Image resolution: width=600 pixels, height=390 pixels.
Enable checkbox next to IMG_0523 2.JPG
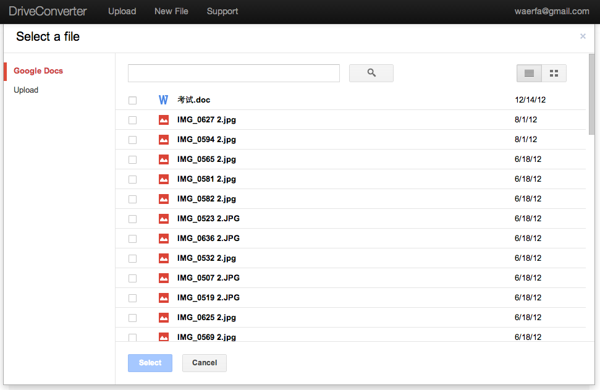click(132, 219)
